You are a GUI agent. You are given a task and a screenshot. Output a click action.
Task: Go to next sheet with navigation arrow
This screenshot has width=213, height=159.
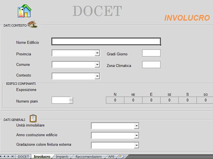click(8, 157)
